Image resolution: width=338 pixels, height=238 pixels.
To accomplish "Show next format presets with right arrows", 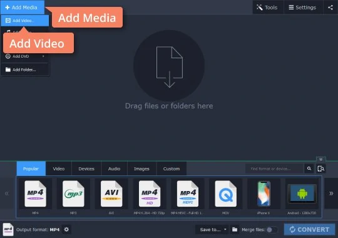I will tap(331, 194).
